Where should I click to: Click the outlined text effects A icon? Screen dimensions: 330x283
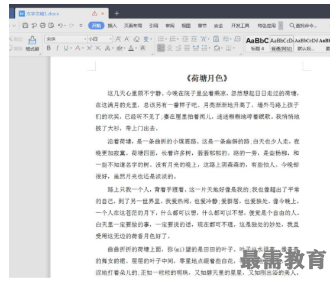click(x=108, y=48)
